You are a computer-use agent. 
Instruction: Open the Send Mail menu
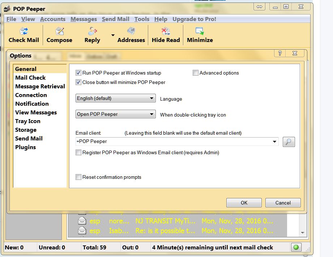pyautogui.click(x=116, y=19)
